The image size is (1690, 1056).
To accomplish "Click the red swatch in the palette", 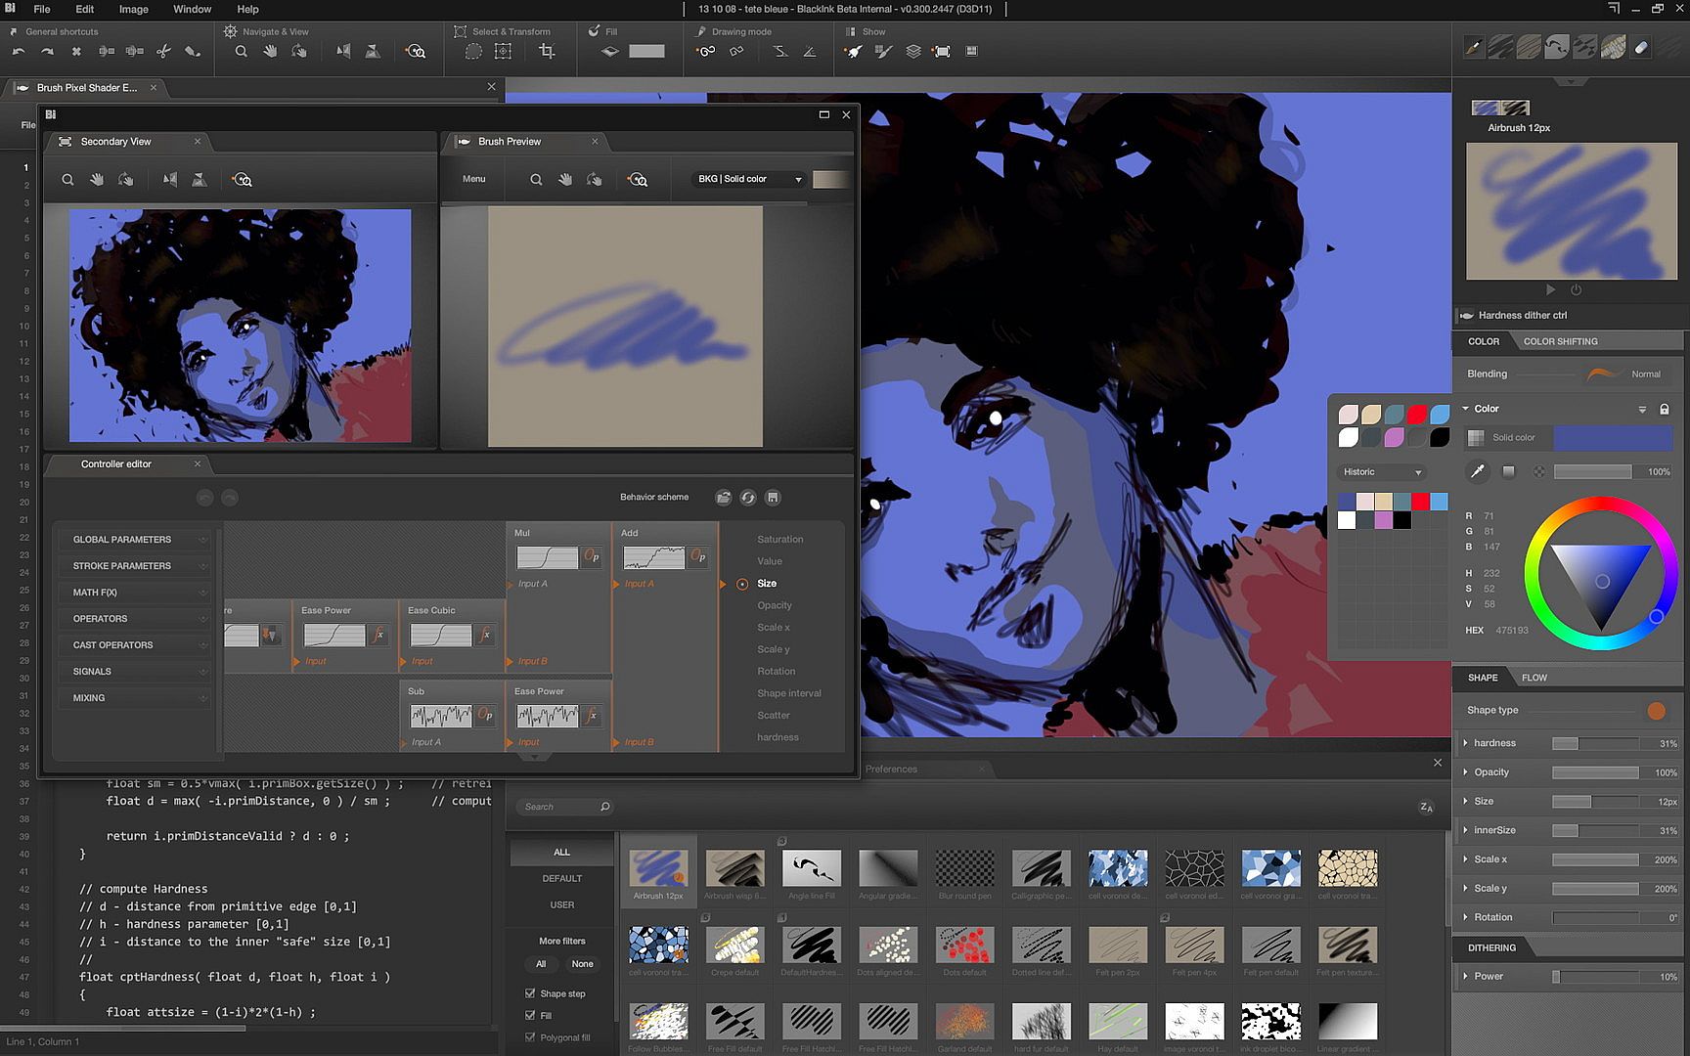I will pos(1417,415).
